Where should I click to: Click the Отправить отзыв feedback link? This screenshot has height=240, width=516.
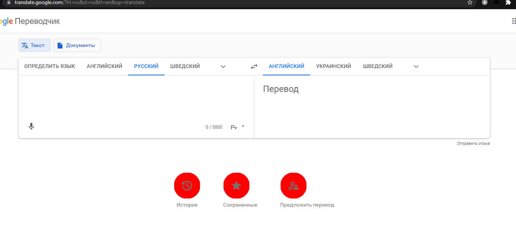(473, 143)
